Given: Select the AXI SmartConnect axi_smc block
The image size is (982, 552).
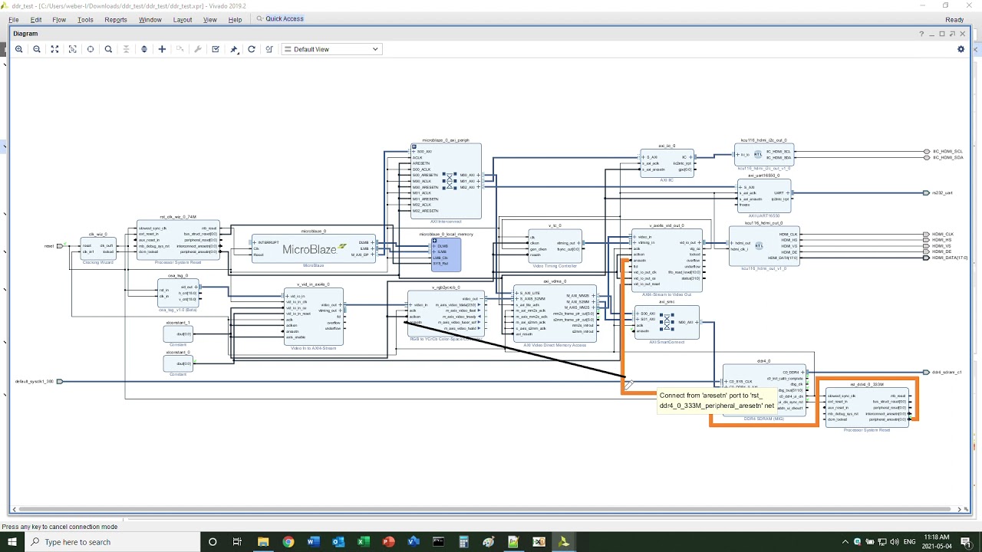Looking at the screenshot, I should click(x=667, y=322).
